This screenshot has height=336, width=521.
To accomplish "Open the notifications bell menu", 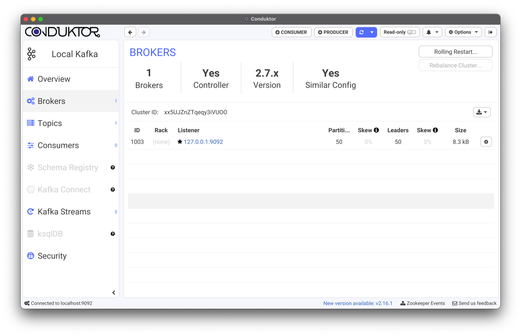I will 432,32.
